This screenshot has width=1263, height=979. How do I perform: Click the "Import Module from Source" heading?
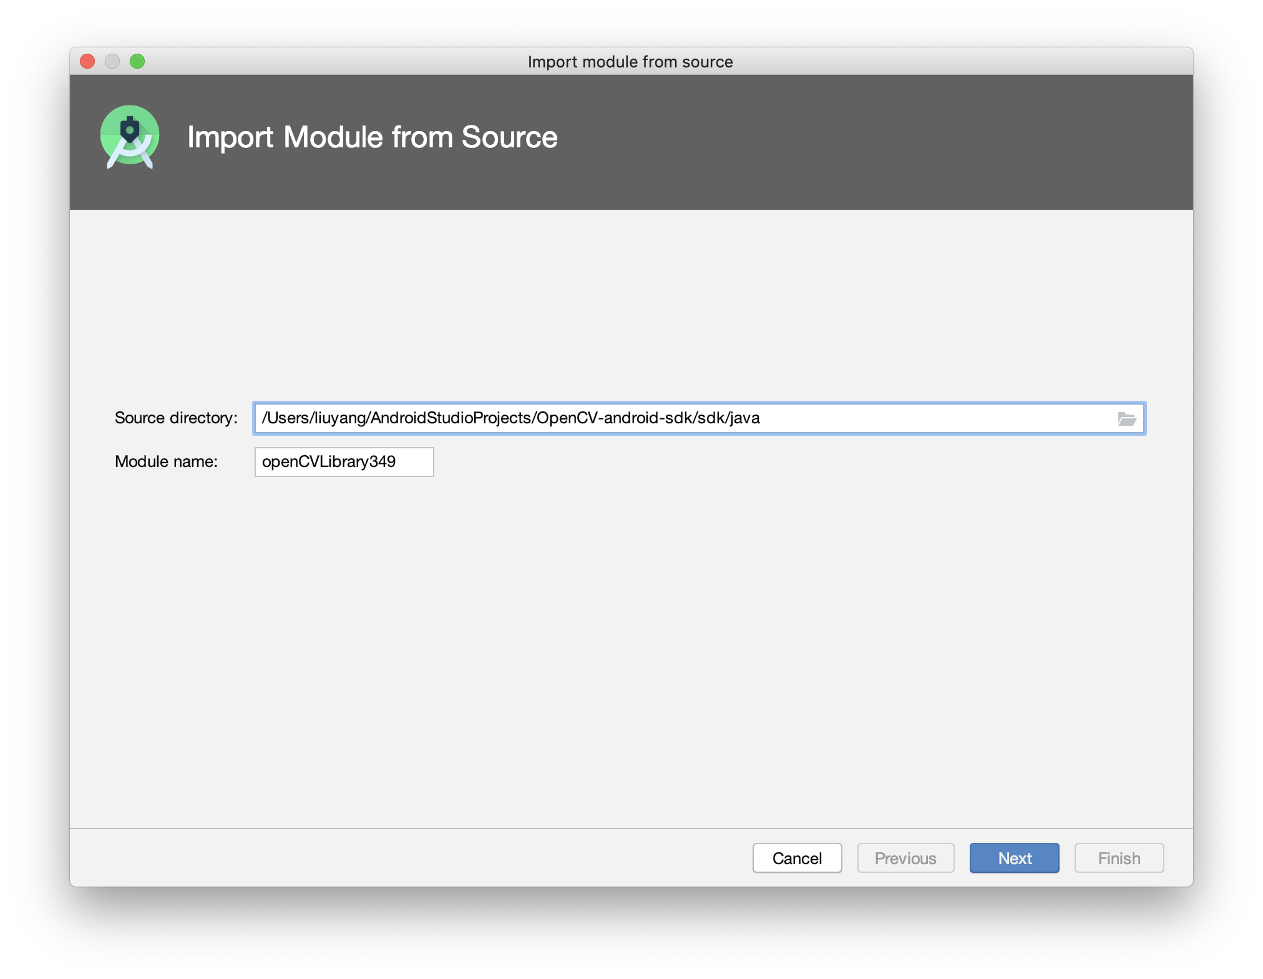click(x=373, y=137)
